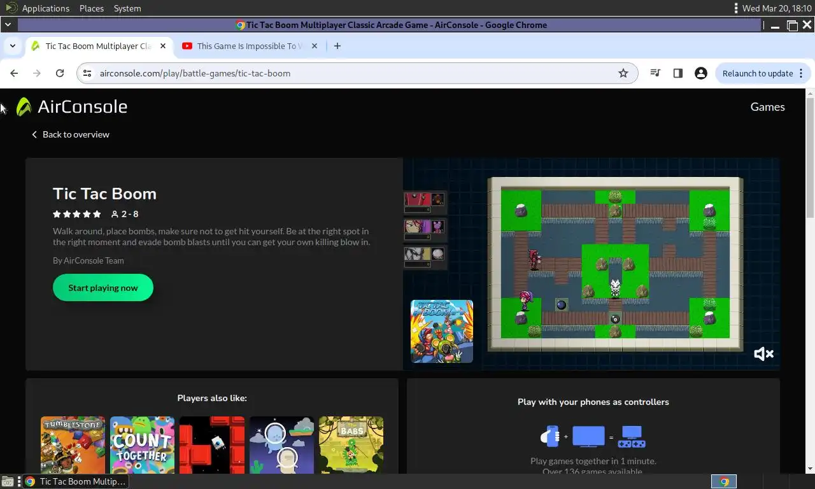Open the Games menu link
815x489 pixels.
[767, 107]
